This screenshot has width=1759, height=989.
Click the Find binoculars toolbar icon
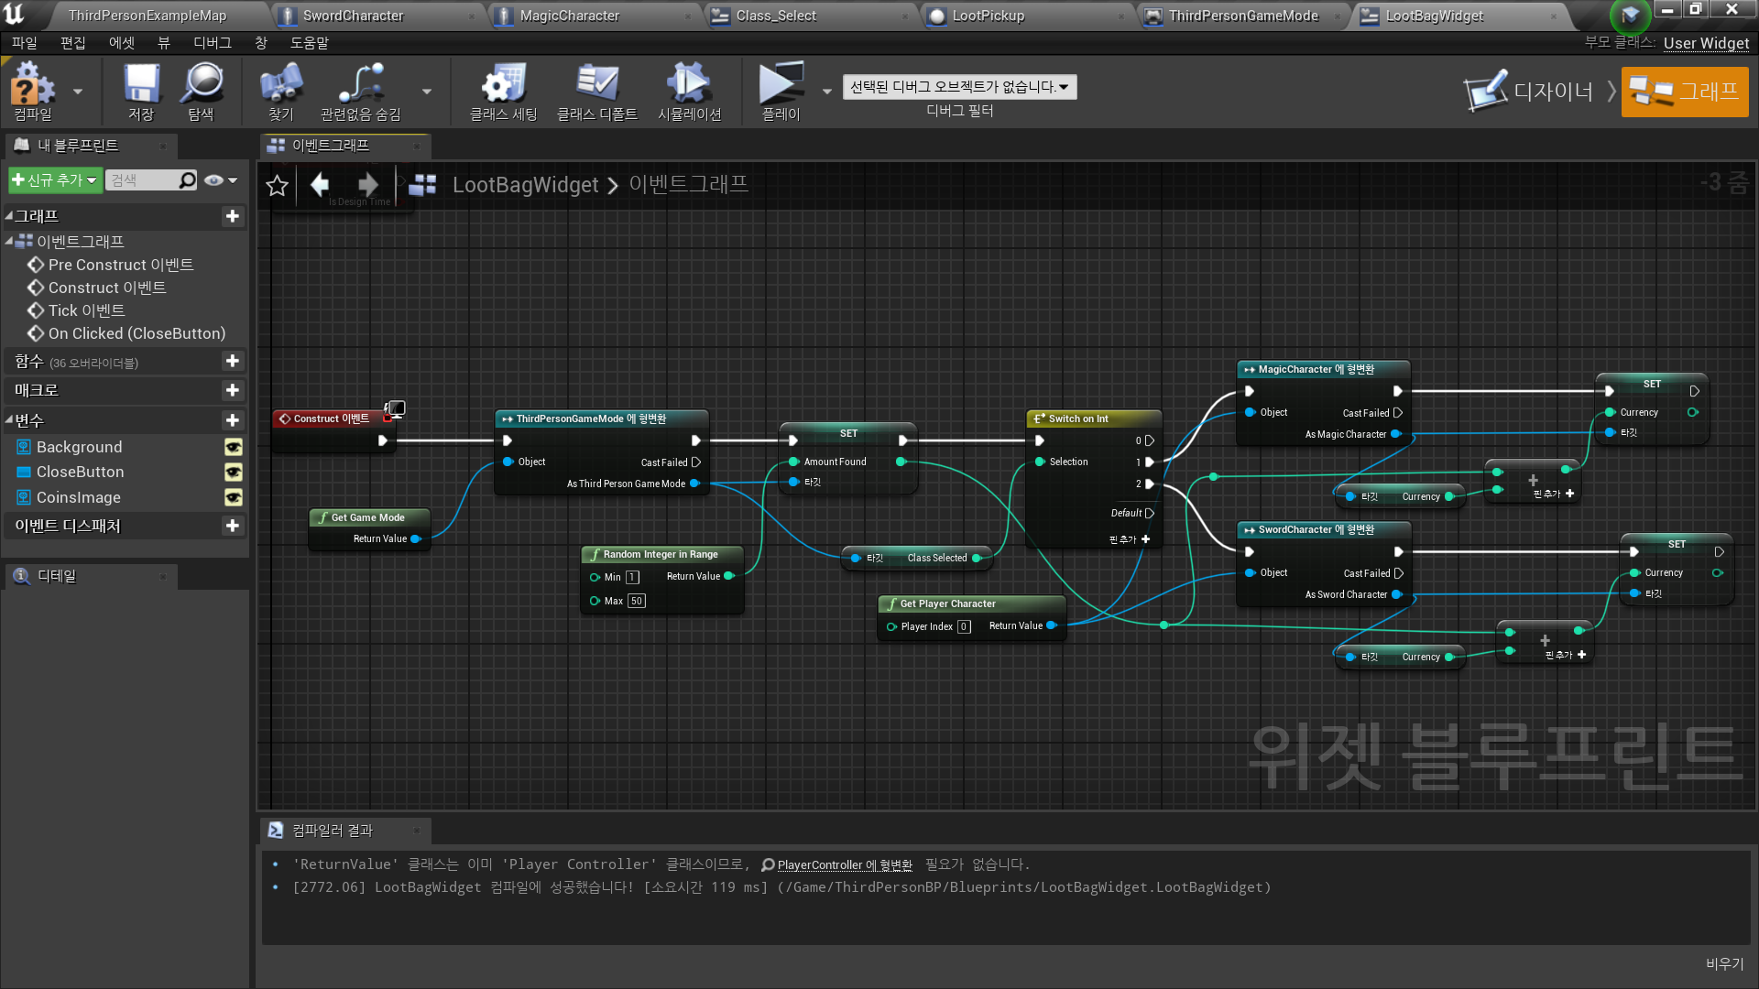[x=280, y=84]
